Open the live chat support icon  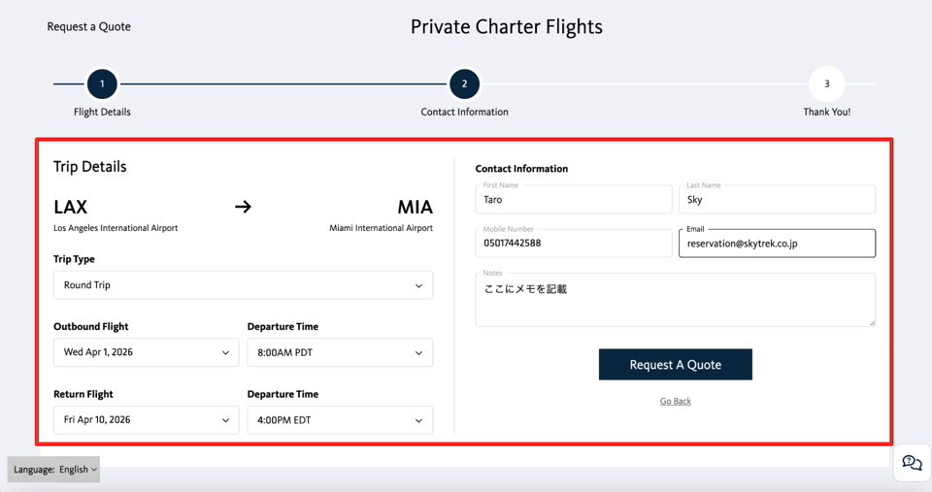point(912,463)
